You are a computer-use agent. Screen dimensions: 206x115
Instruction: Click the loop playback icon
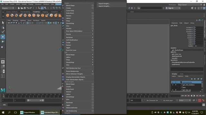point(194,100)
